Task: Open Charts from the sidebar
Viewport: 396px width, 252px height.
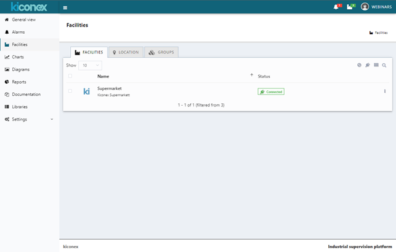Action: tap(18, 57)
